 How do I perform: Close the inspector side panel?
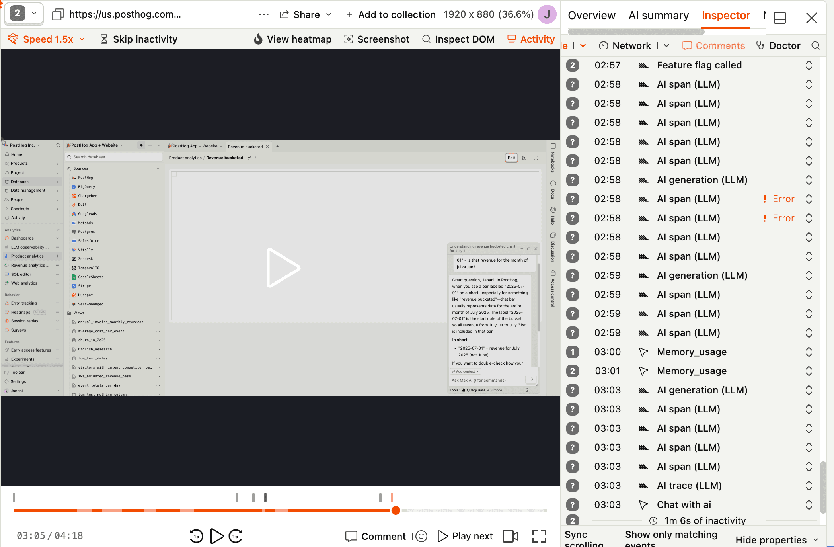(811, 18)
